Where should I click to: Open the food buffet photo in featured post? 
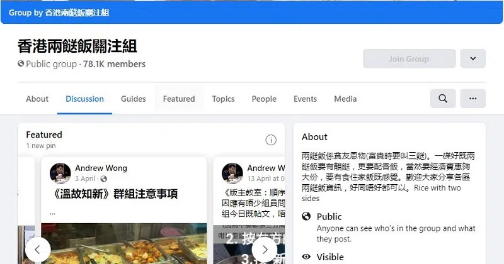click(x=123, y=244)
